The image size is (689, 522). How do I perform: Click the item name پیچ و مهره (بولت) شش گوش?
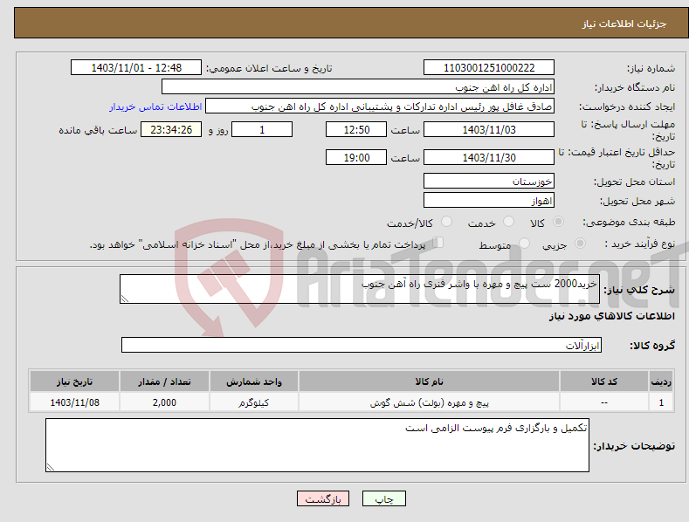pyautogui.click(x=429, y=402)
